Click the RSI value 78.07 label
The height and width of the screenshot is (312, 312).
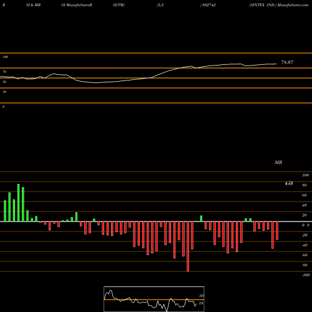pos(287,62)
